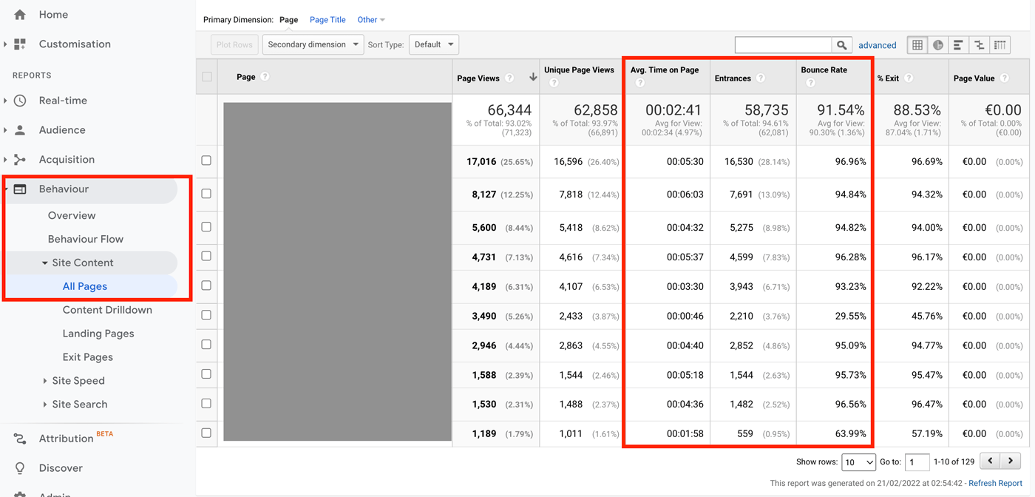This screenshot has width=1035, height=497.
Task: Click the search magnifier button
Action: point(841,45)
